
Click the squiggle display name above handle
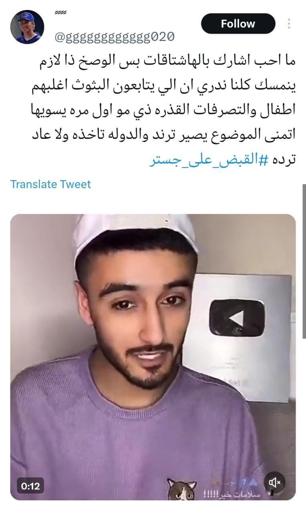[60, 13]
